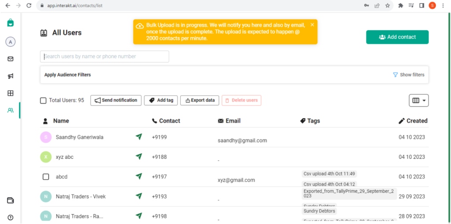Click the Export data button
The height and width of the screenshot is (224, 451).
[x=200, y=100]
